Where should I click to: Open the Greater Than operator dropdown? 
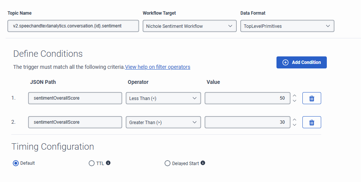pos(163,122)
